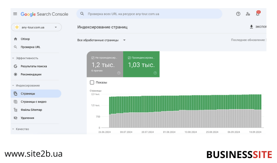Focus the URL inspection search field
Viewport: 277px width, 163px height.
[x=149, y=14]
